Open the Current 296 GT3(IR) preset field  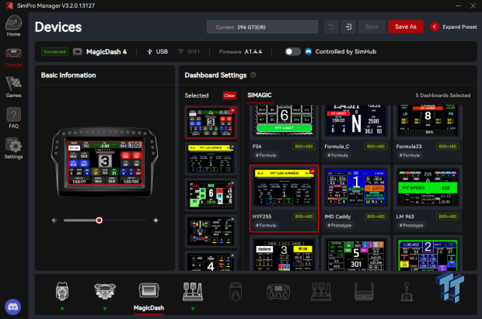coord(262,26)
